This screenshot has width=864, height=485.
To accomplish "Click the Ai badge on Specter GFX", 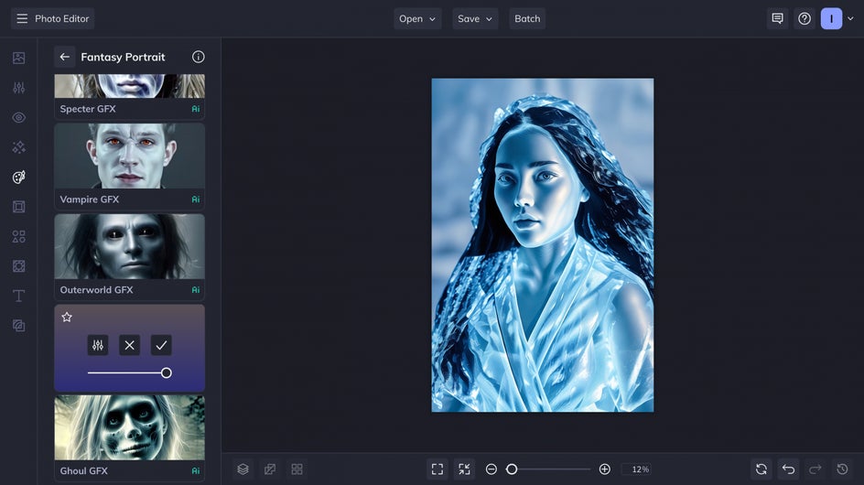I will tap(196, 109).
